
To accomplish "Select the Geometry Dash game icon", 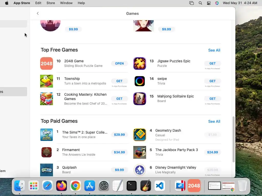I will point(139,135).
